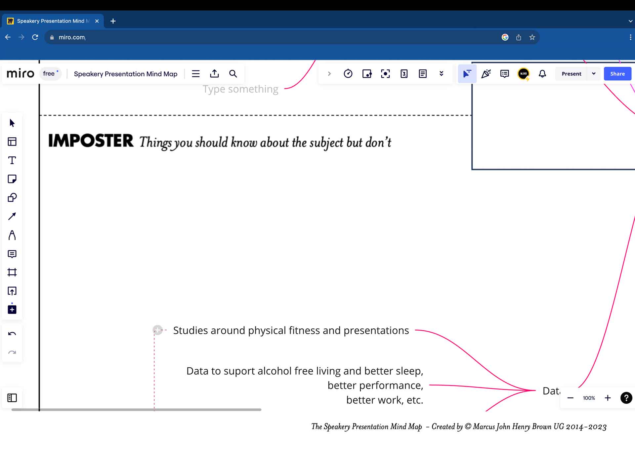Select the Text tool

[12, 160]
